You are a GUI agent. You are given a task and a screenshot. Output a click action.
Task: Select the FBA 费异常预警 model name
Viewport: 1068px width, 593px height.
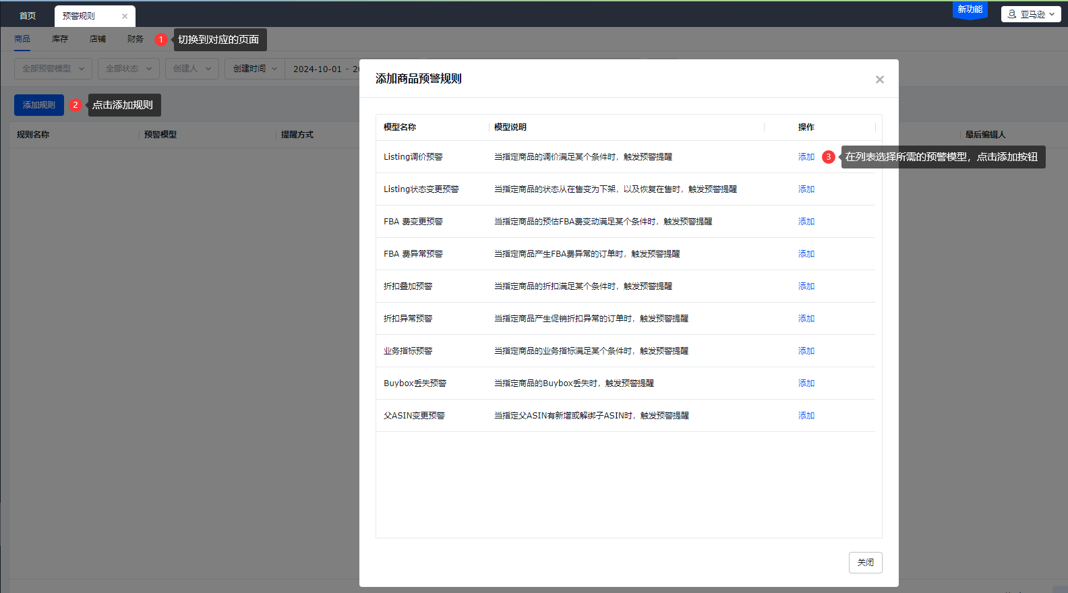coord(413,254)
